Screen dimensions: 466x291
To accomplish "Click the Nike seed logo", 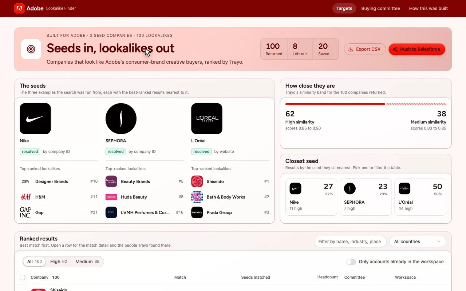I will (35, 119).
